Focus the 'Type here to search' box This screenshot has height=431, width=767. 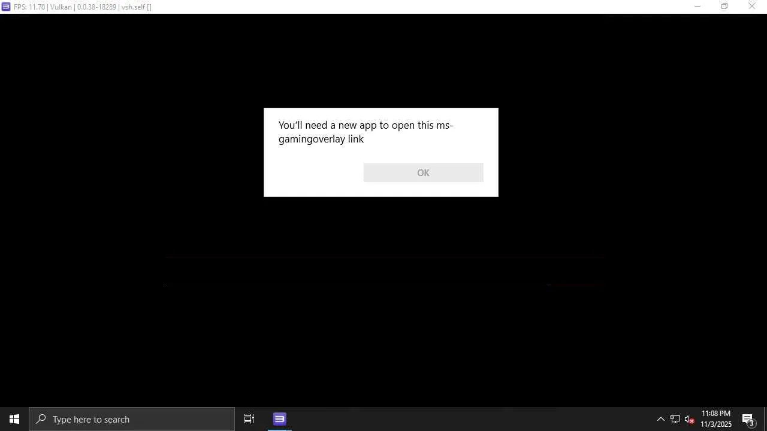(132, 419)
